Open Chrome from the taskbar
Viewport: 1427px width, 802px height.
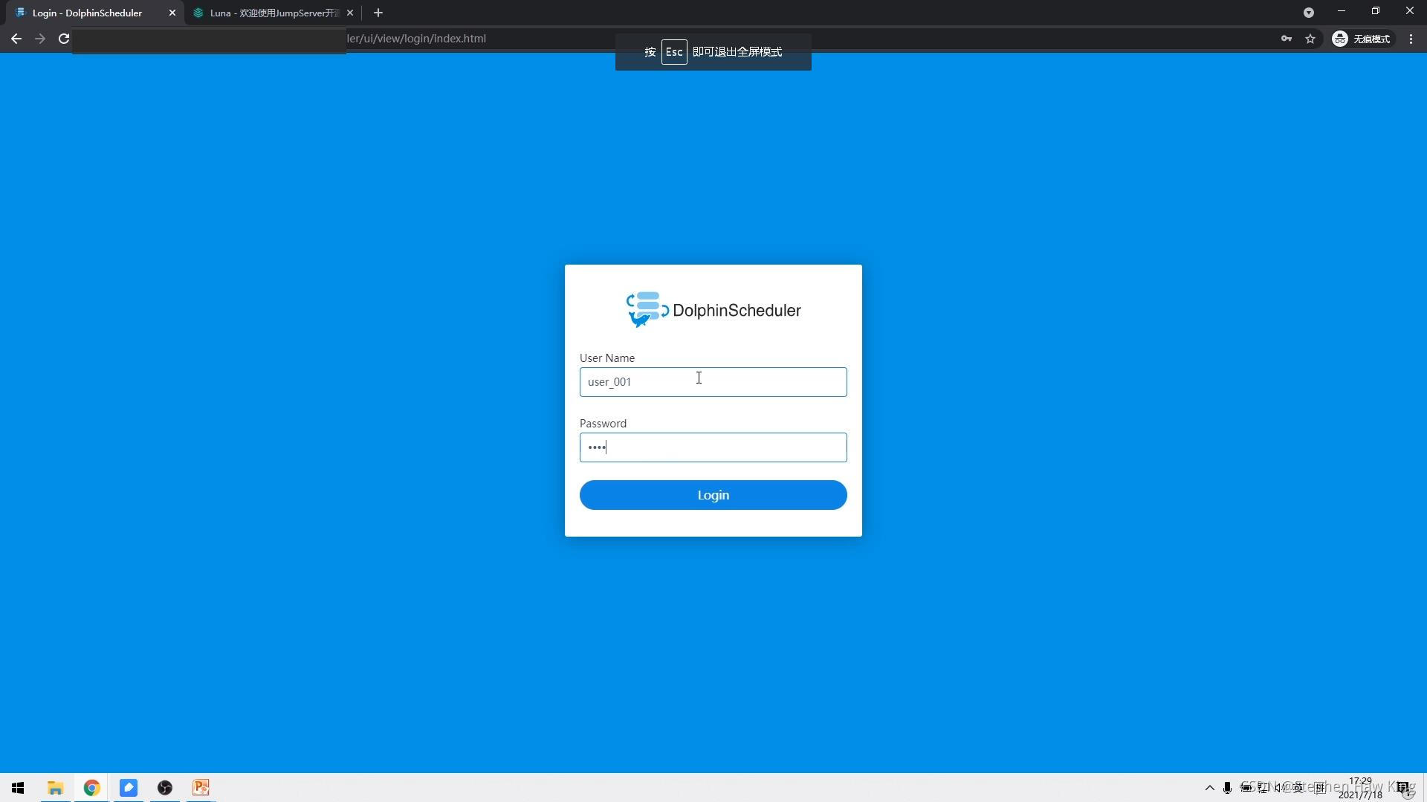pyautogui.click(x=91, y=788)
